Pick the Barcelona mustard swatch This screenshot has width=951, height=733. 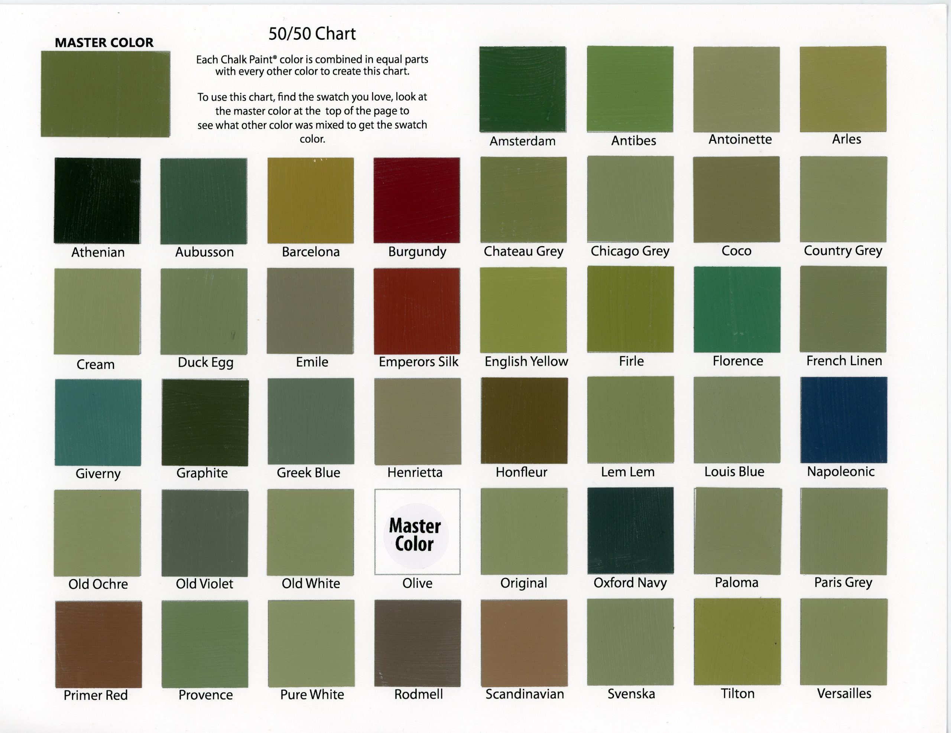point(311,200)
